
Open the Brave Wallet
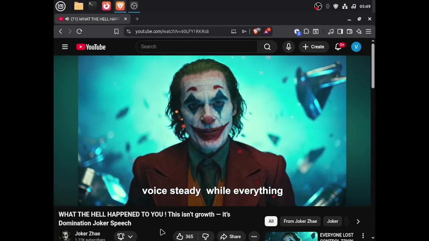tap(350, 31)
